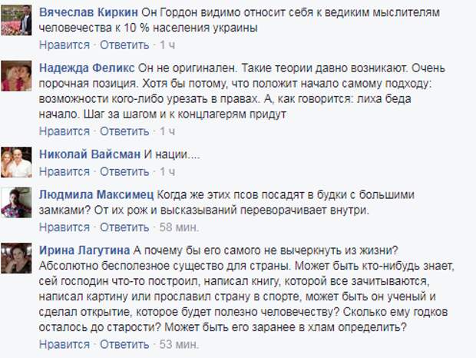This screenshot has width=476, height=358.
Task: Open Ирина Лагутина's profile picture
Action: (16, 258)
